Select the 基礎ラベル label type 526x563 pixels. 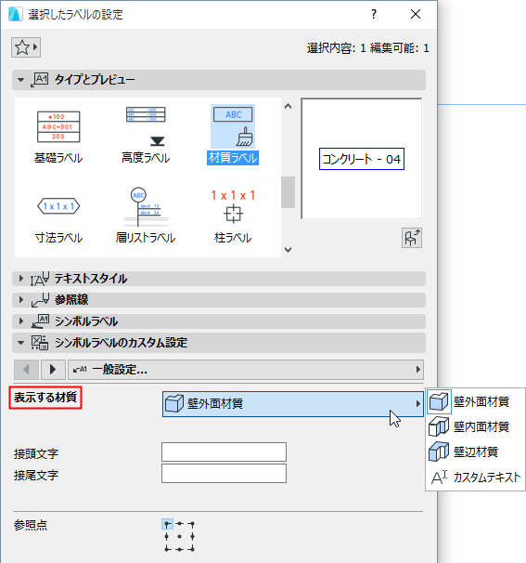[x=58, y=137]
